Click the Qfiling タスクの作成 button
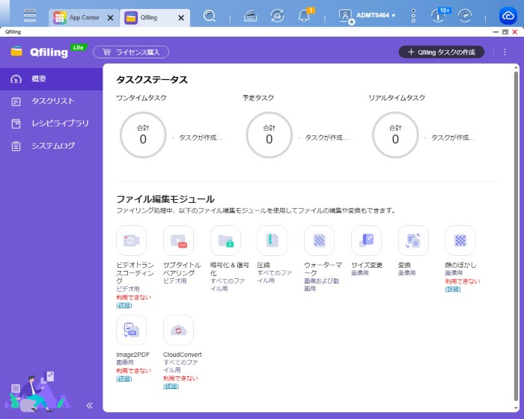524x419 pixels. click(x=441, y=52)
